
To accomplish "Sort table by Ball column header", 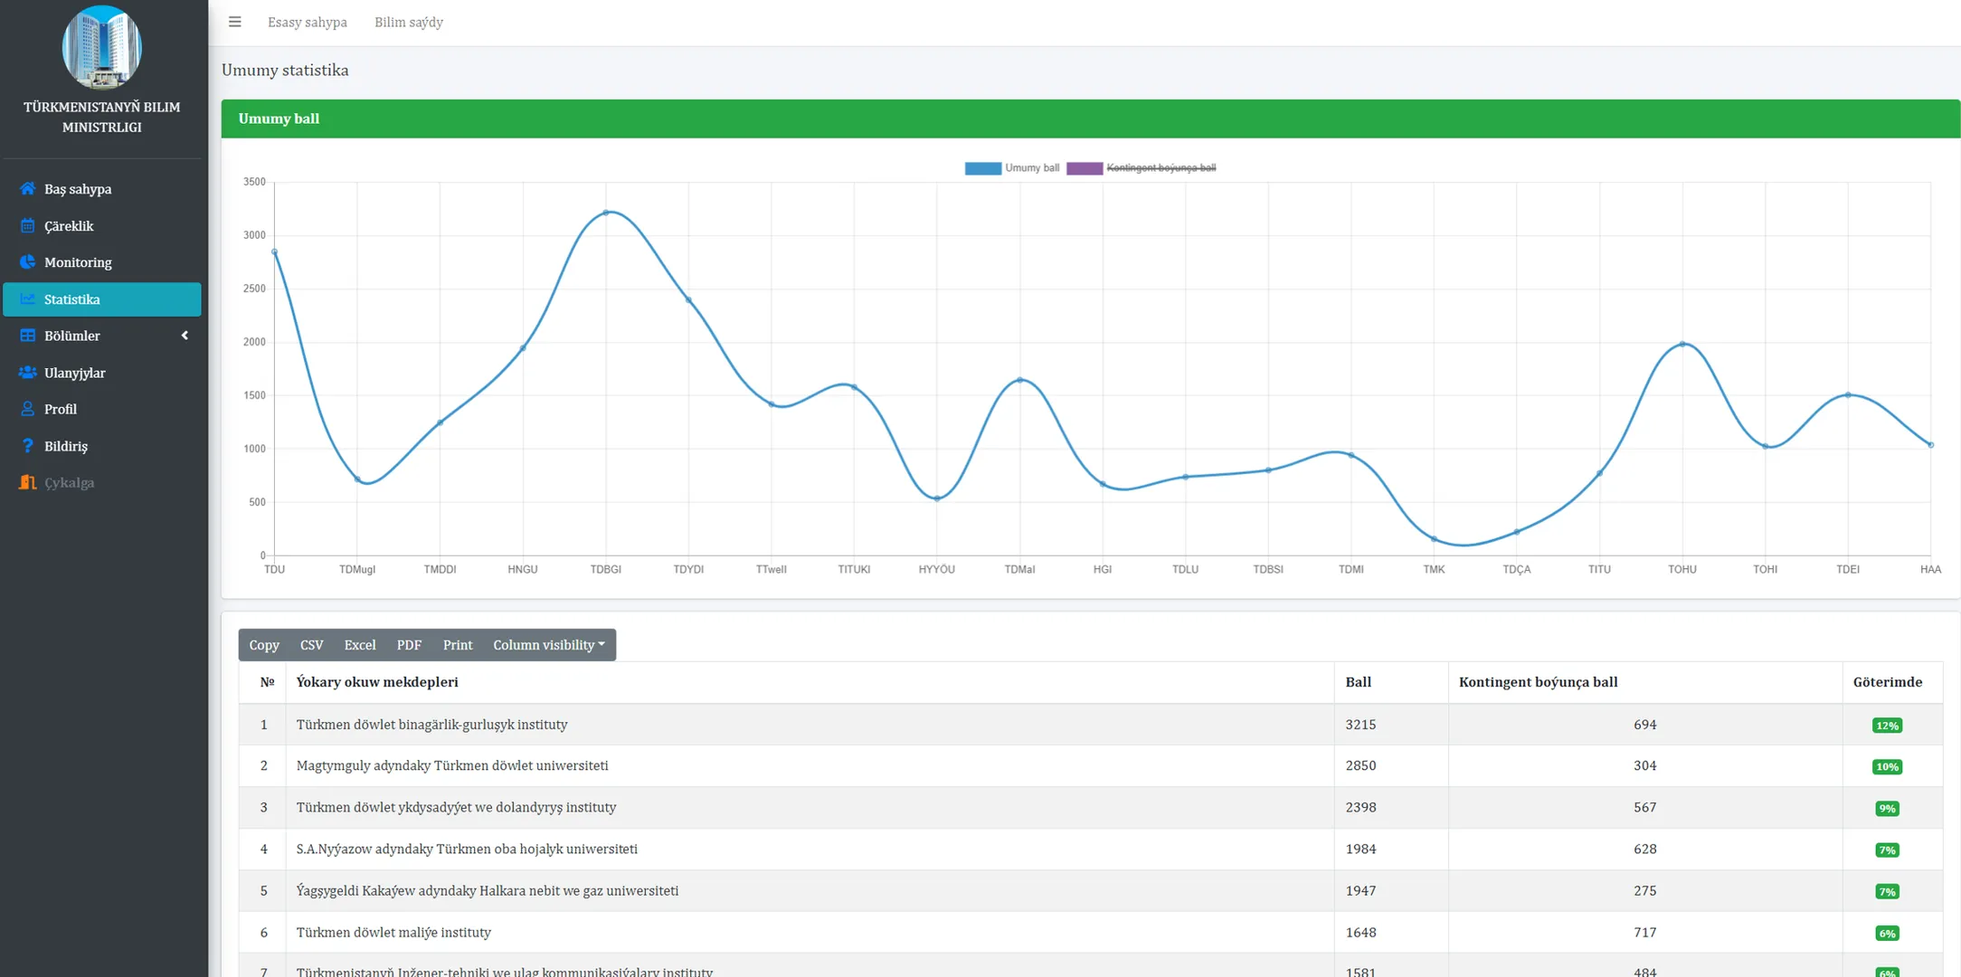I will [x=1358, y=682].
